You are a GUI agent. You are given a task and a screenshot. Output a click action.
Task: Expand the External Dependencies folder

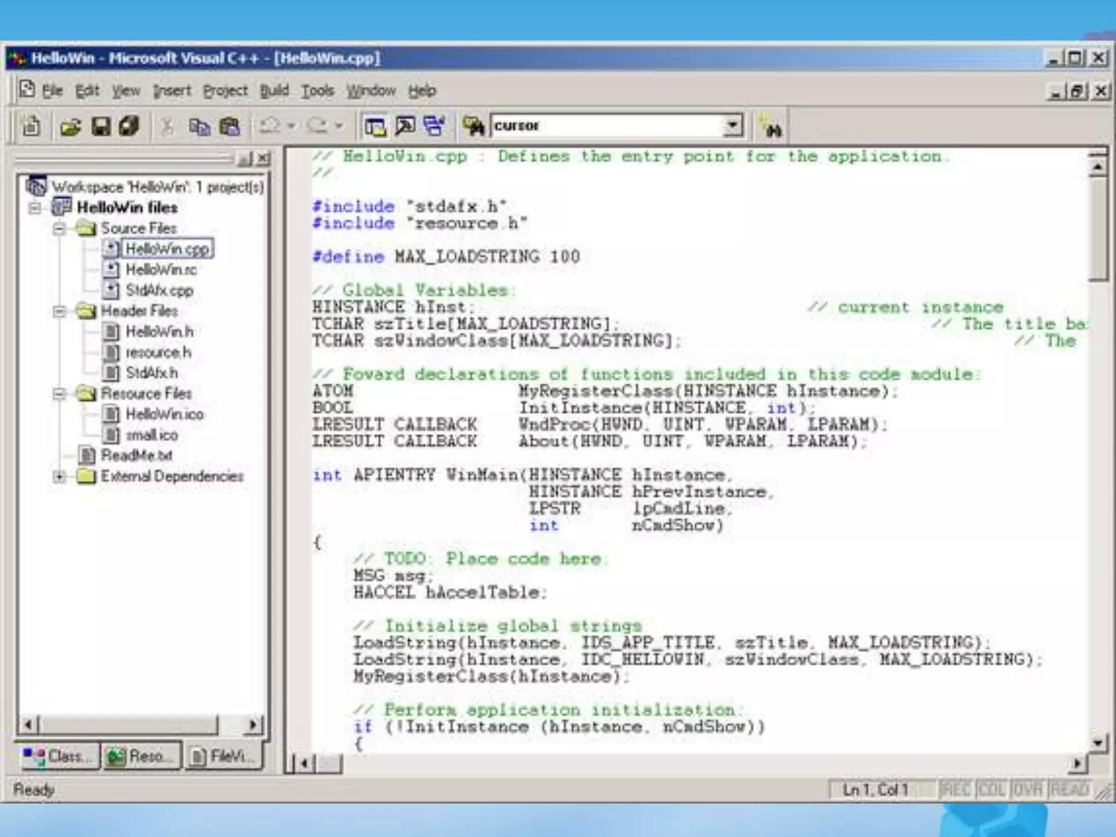59,476
